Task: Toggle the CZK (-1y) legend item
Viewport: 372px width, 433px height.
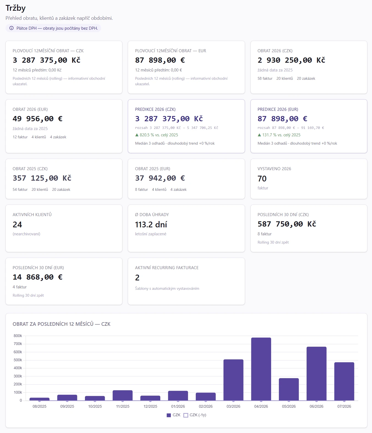Action: point(195,415)
